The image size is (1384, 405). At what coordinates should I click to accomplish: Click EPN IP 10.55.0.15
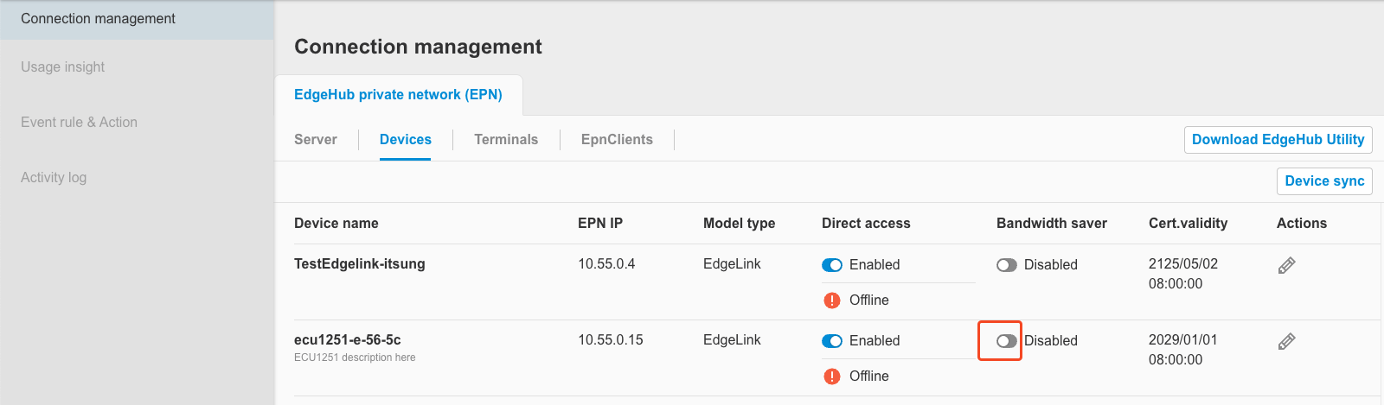point(611,340)
